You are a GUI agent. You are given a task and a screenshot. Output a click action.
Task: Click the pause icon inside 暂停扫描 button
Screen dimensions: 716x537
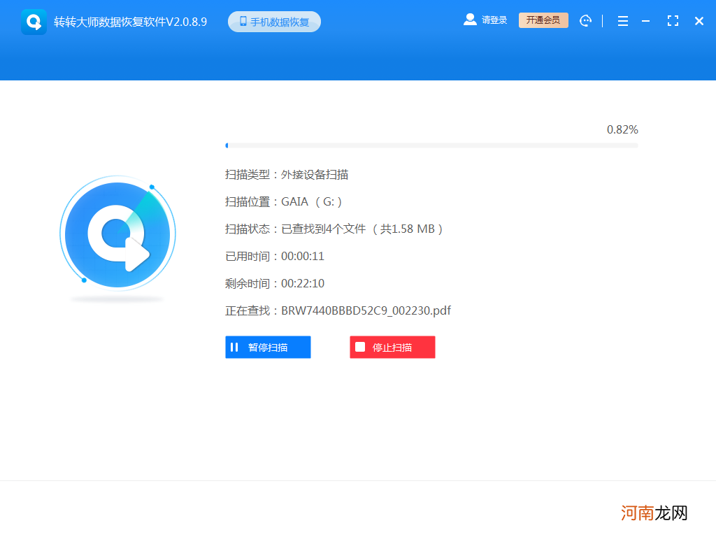click(x=235, y=347)
